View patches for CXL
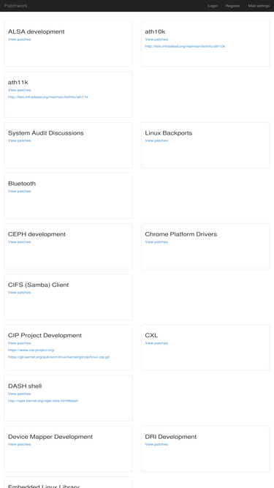Screen dimensions: 274x488 pyautogui.click(x=156, y=343)
